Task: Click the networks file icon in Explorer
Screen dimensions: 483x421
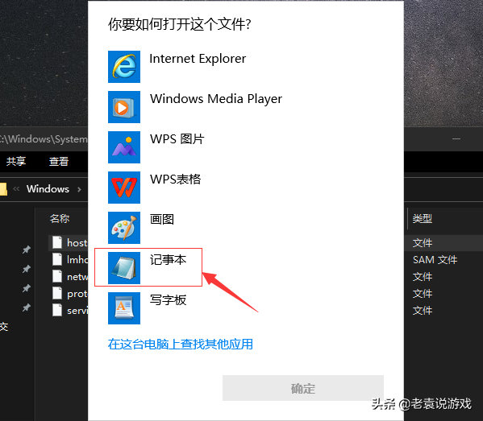Action: point(57,276)
